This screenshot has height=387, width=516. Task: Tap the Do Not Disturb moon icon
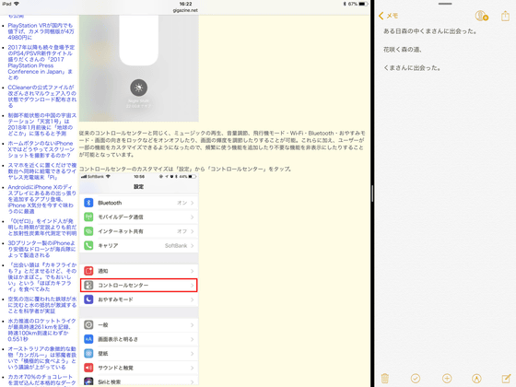[x=88, y=299]
